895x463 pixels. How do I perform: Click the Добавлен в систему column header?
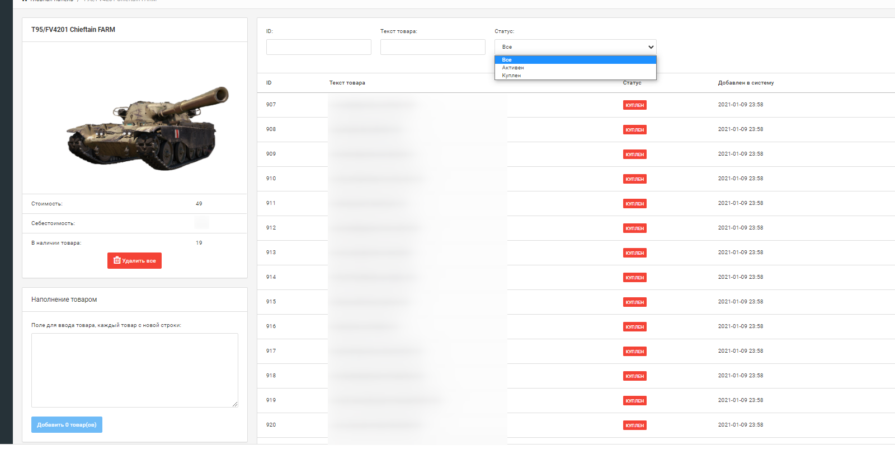coord(746,83)
